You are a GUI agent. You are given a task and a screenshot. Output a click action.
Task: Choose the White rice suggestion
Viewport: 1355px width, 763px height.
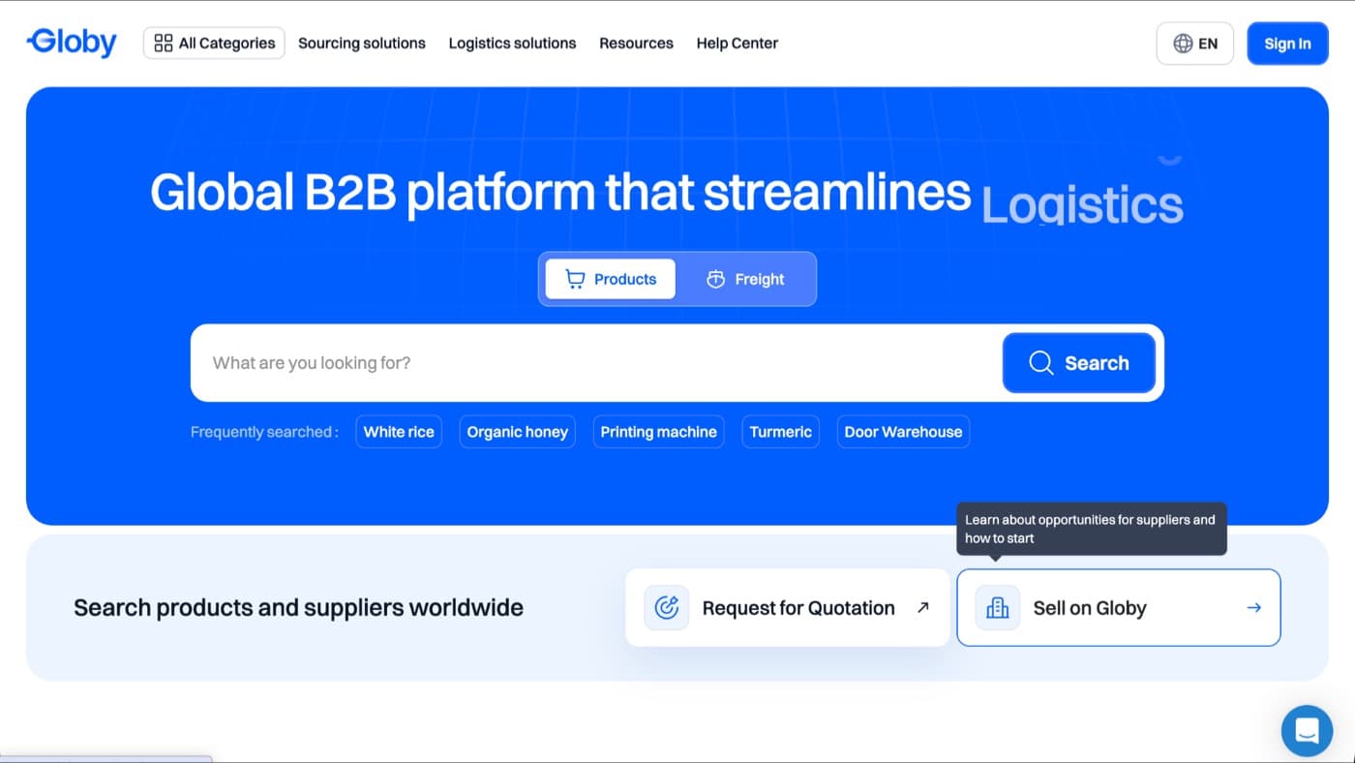[399, 432]
